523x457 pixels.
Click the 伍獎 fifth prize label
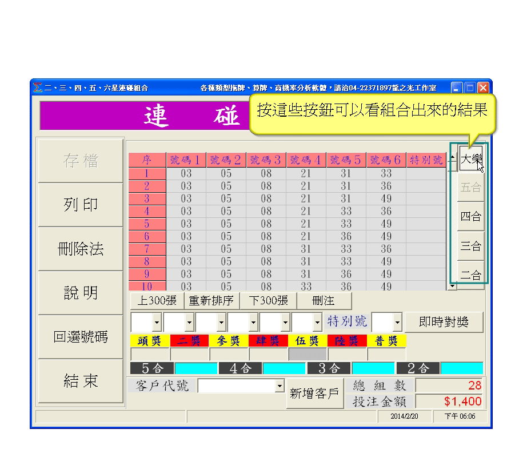point(307,341)
